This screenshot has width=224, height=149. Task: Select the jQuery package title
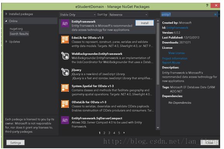(x=77, y=70)
